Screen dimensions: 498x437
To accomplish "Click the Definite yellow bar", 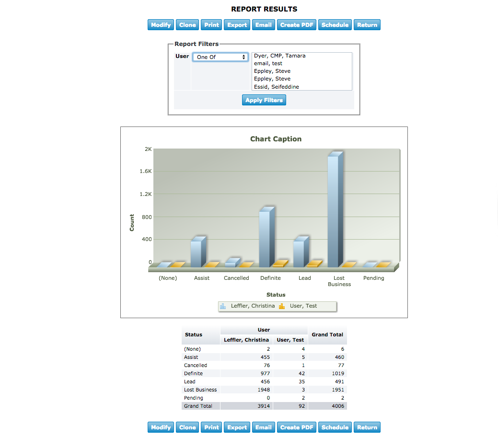I will [280, 264].
